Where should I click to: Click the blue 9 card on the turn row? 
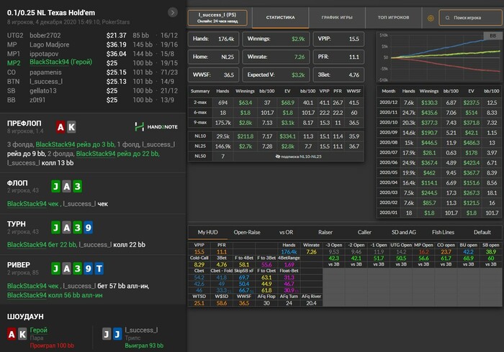(89, 227)
